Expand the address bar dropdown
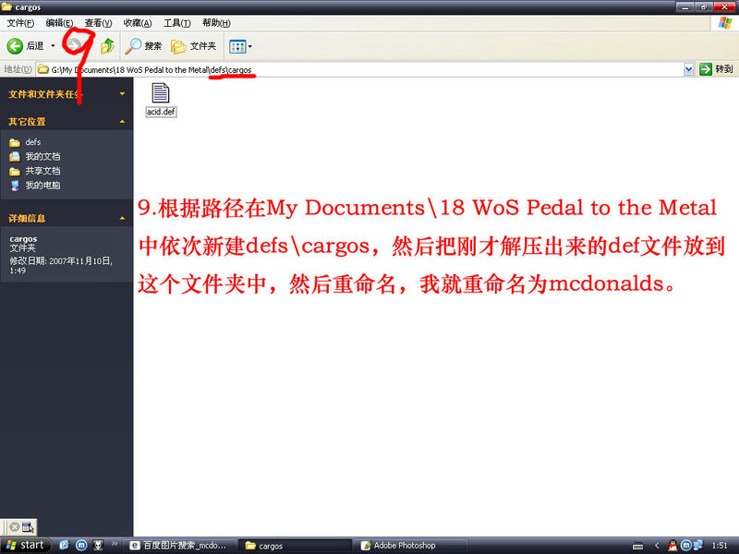 coord(689,69)
